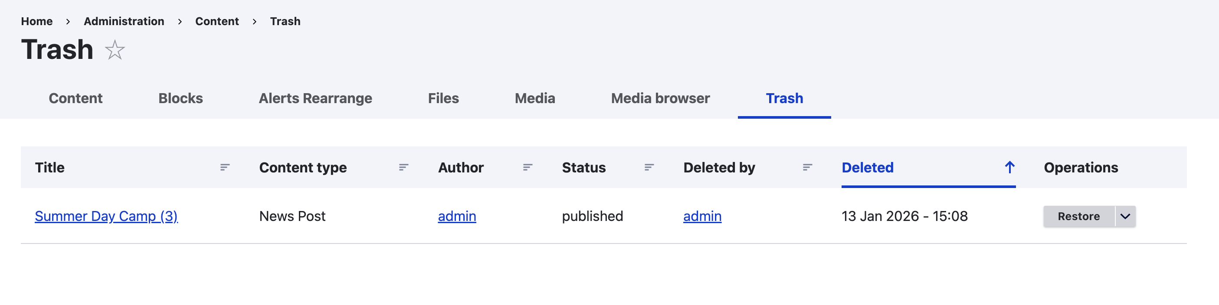Image resolution: width=1219 pixels, height=305 pixels.
Task: Click the Status column sort icon
Action: point(649,167)
